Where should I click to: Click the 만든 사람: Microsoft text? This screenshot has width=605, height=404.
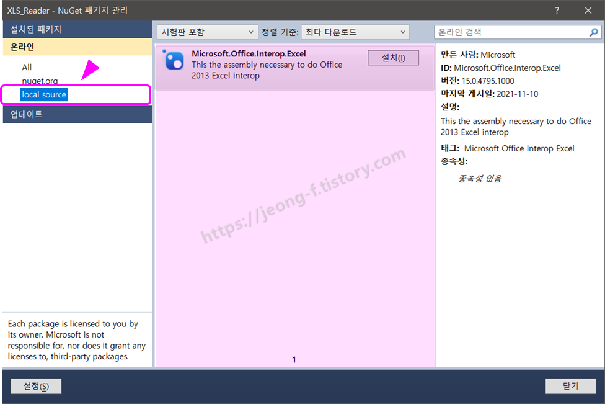[x=478, y=55]
